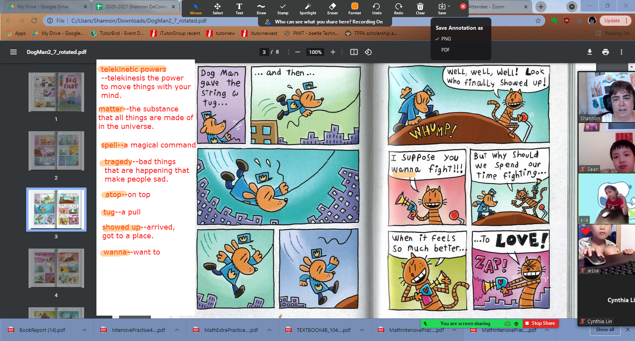Clear annotations with trash icon

(x=420, y=9)
